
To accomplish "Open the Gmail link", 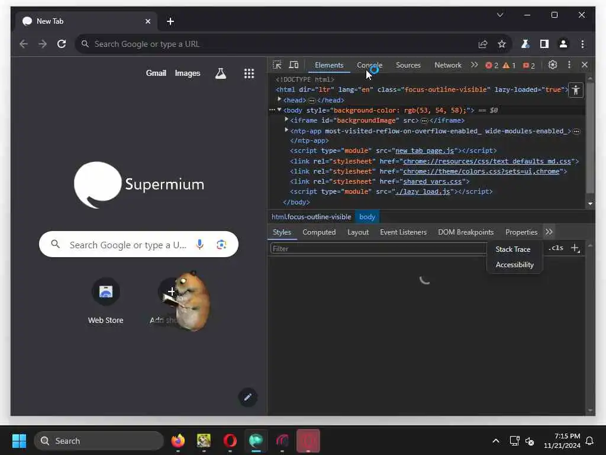I will point(156,73).
